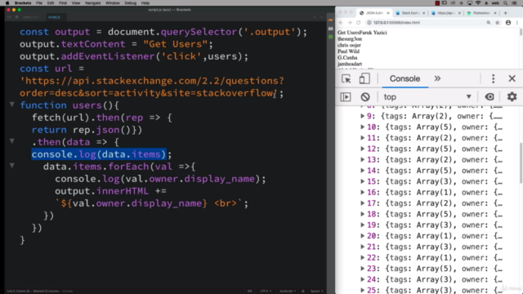Open the Help menu

[x=145, y=3]
